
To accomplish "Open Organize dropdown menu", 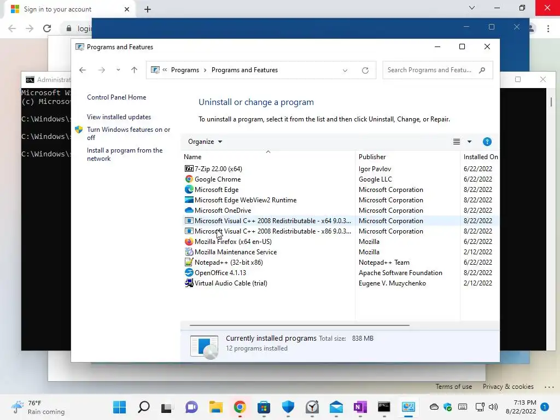I will coord(205,142).
